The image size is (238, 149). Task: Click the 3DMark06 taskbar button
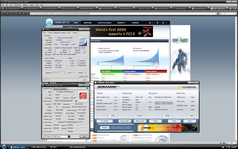[19, 147]
